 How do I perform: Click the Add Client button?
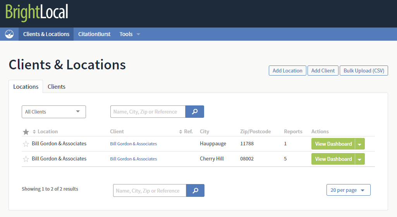pyautogui.click(x=323, y=71)
